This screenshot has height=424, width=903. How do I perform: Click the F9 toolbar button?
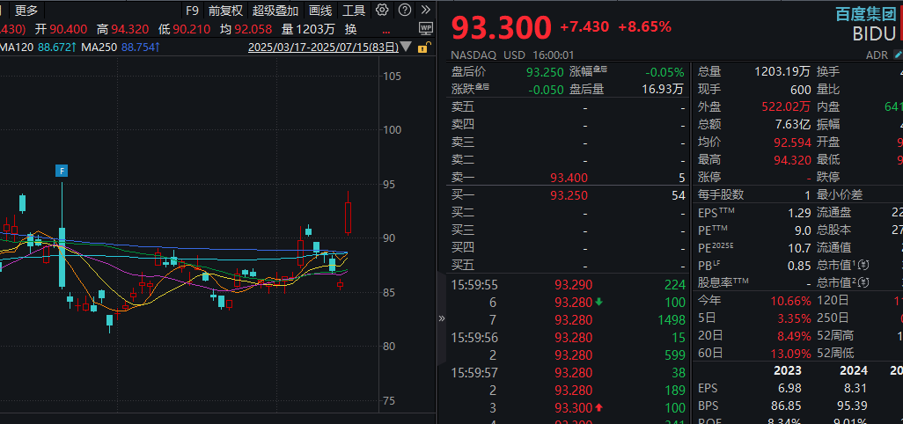193,10
